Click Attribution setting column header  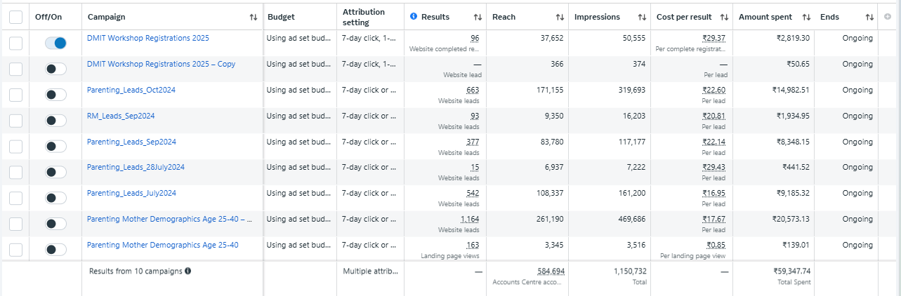tap(364, 17)
